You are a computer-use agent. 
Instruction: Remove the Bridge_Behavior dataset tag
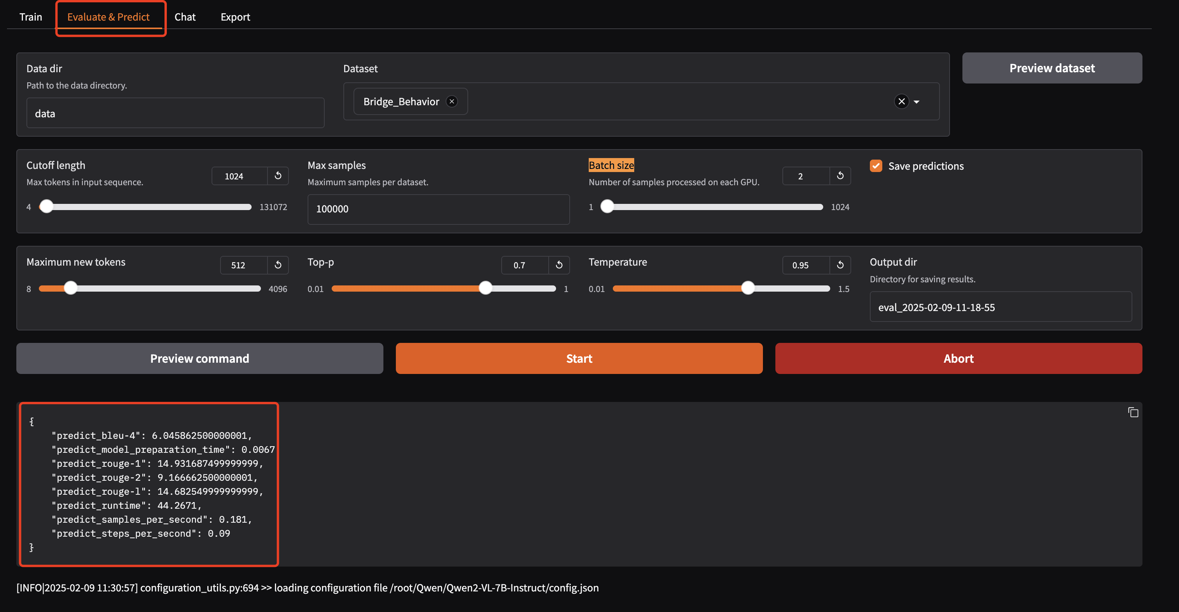coord(452,101)
